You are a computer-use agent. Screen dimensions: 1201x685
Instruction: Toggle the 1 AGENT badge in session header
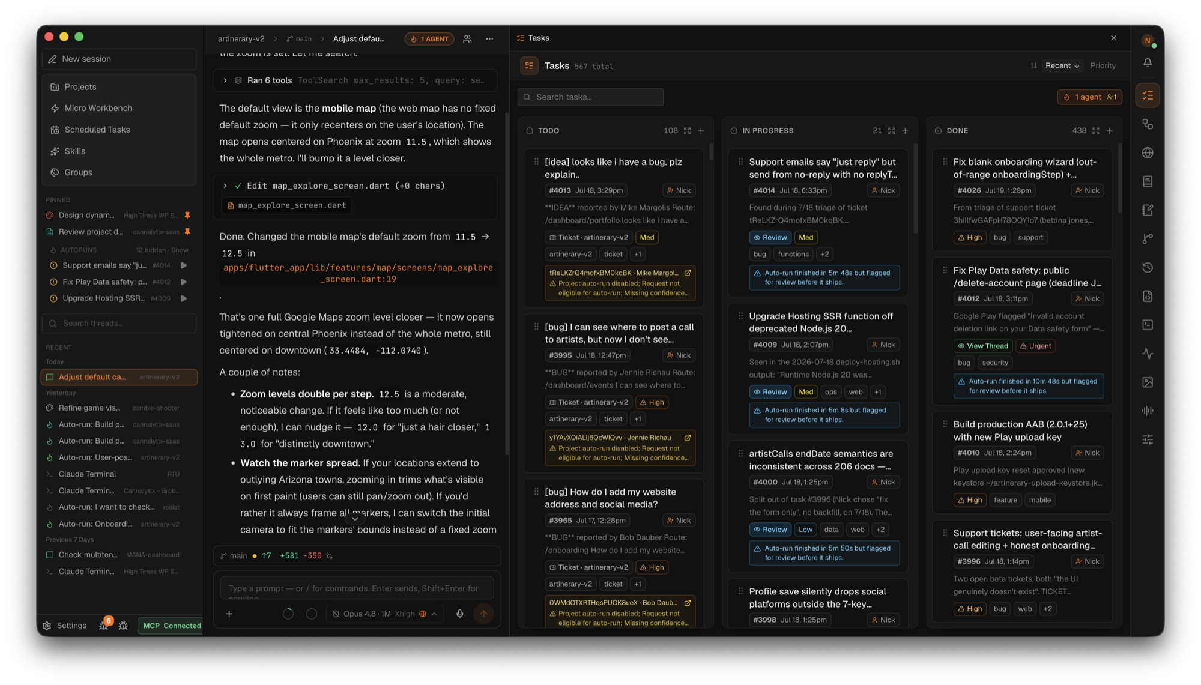(x=429, y=39)
